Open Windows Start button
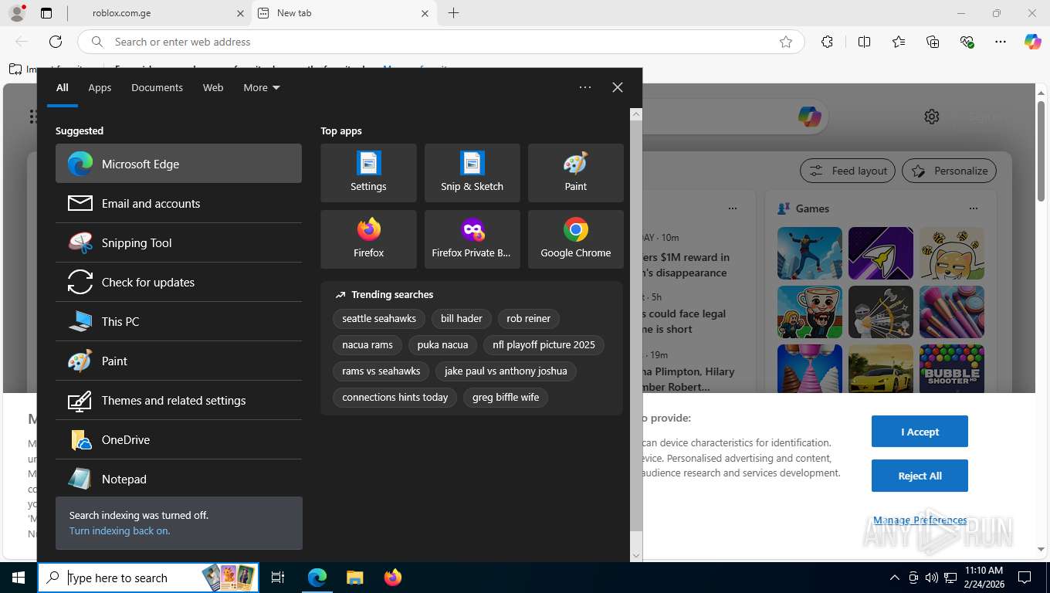This screenshot has height=593, width=1050. pyautogui.click(x=18, y=578)
